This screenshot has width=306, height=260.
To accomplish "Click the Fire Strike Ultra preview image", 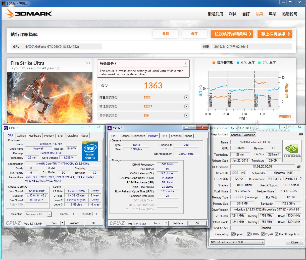I will click(49, 98).
